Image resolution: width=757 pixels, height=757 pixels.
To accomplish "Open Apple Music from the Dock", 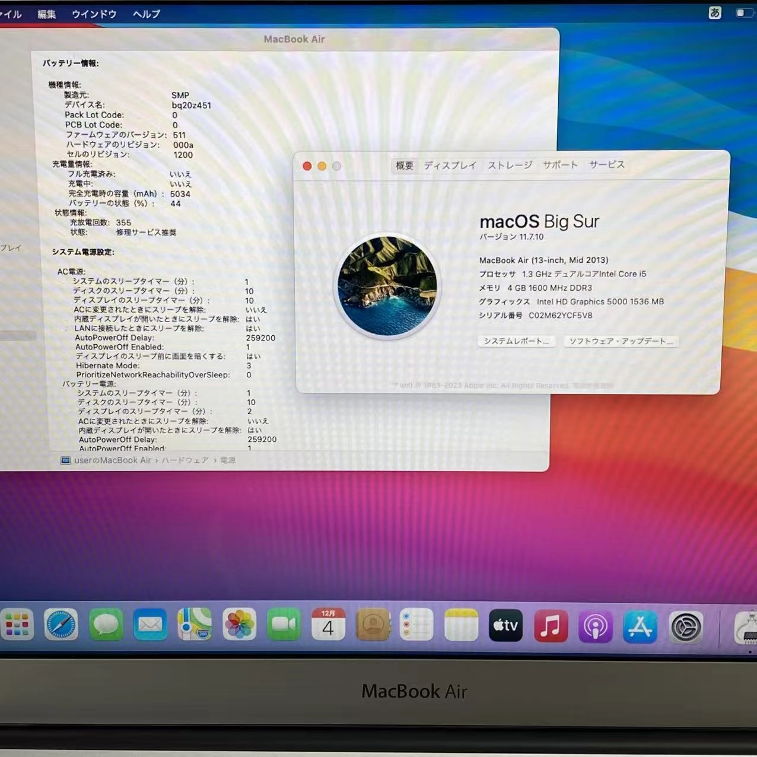I will click(551, 625).
